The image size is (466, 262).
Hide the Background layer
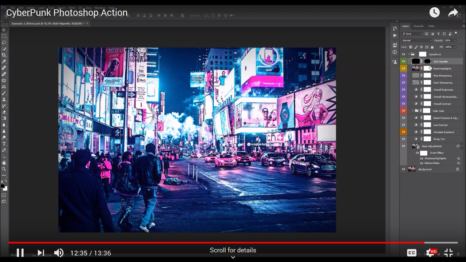tap(403, 169)
